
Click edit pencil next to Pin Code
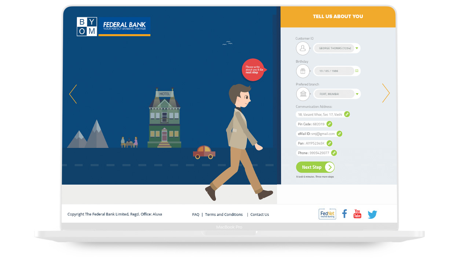[x=329, y=124]
